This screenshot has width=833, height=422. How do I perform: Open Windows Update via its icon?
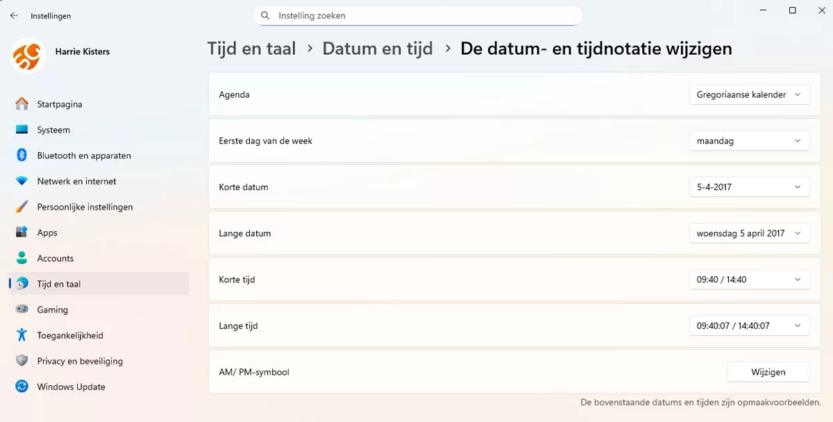tap(22, 387)
